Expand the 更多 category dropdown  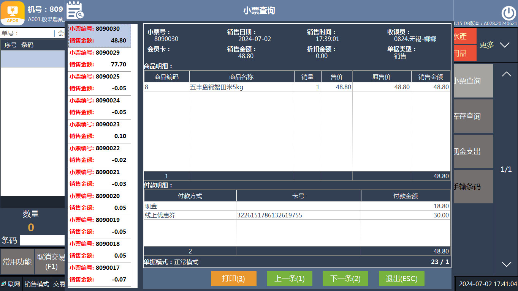tap(504, 45)
